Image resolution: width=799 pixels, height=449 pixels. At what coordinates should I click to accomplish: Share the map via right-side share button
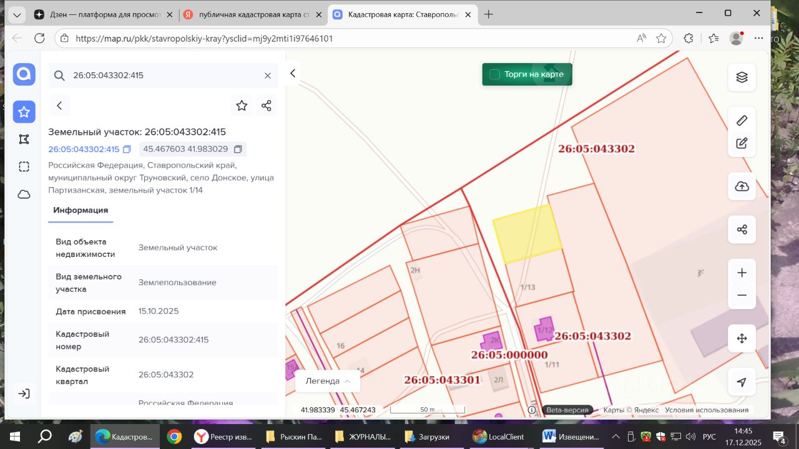742,229
